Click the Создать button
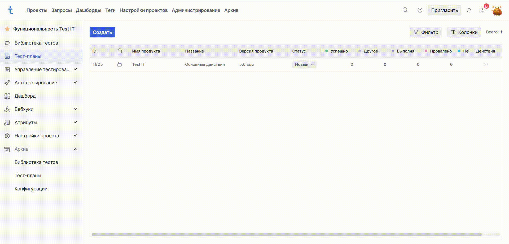This screenshot has height=244, width=509. pyautogui.click(x=102, y=32)
